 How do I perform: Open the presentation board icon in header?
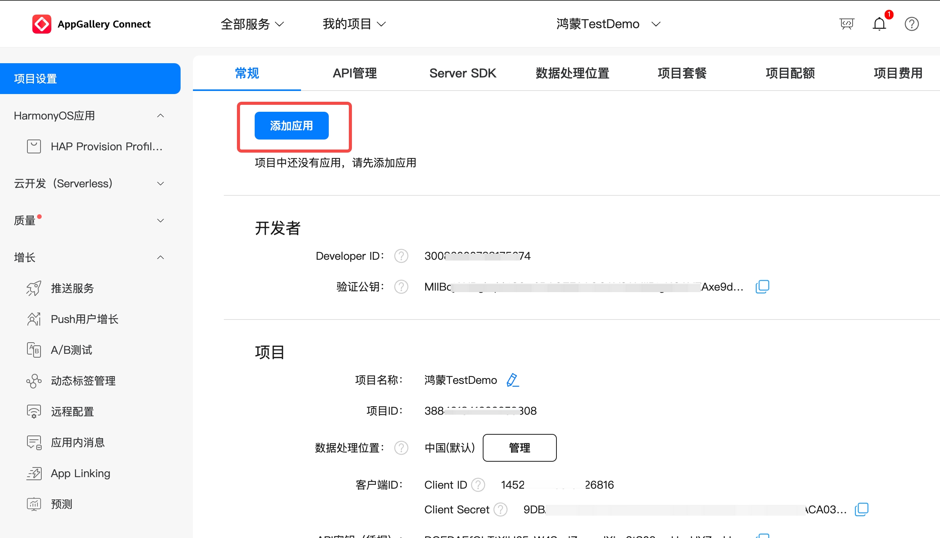(x=847, y=24)
